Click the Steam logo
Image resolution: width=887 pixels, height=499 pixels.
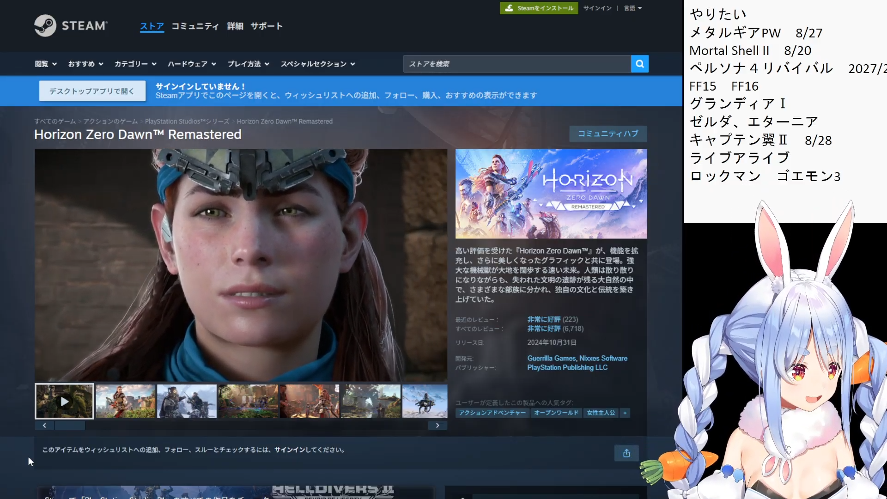click(x=71, y=25)
